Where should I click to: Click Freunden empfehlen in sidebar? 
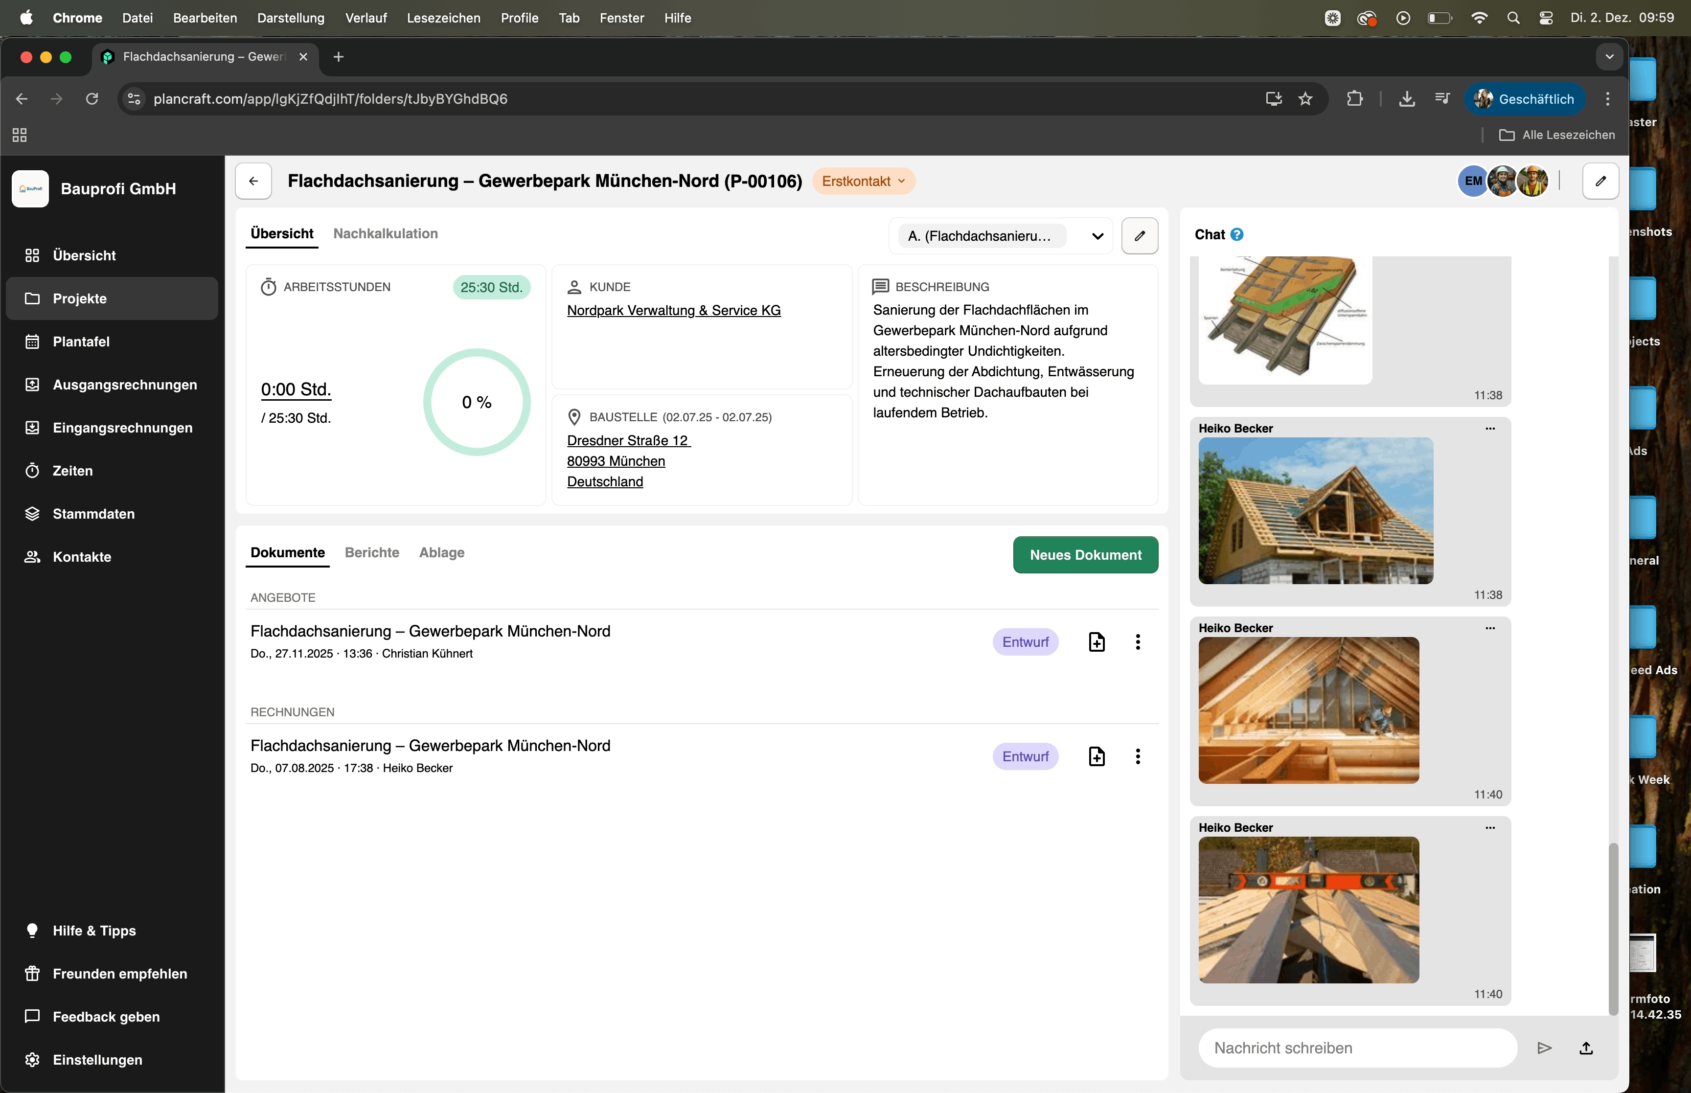112,974
